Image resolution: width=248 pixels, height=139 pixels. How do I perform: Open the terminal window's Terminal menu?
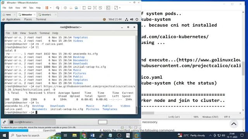pyautogui.click(x=45, y=33)
